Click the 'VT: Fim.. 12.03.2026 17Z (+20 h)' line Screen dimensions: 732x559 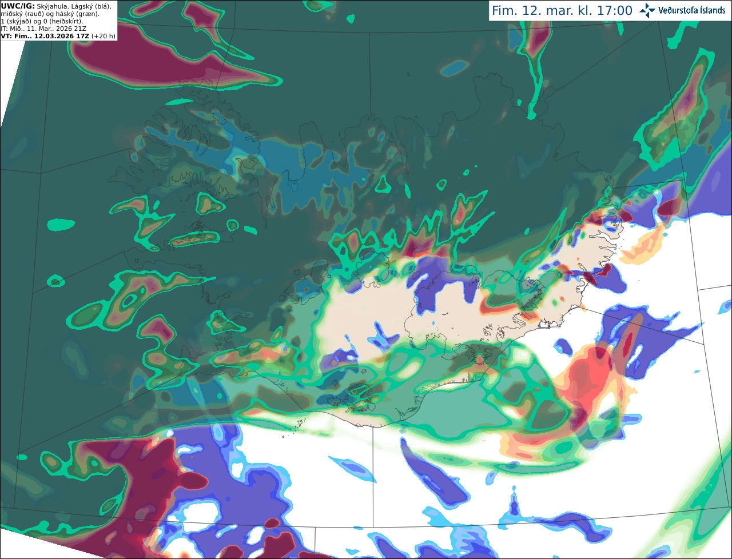58,35
